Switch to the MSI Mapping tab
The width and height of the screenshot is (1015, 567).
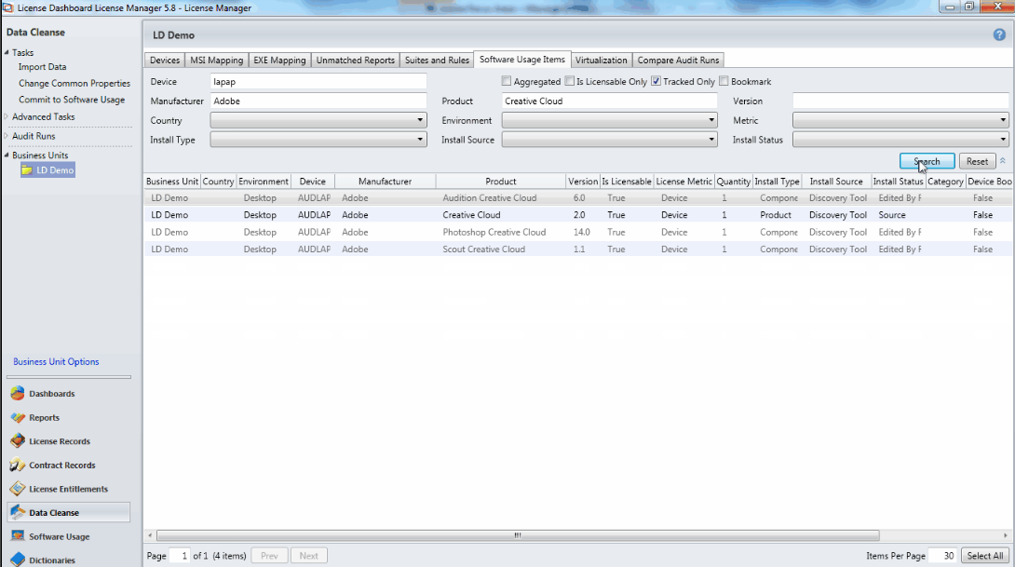tap(216, 61)
